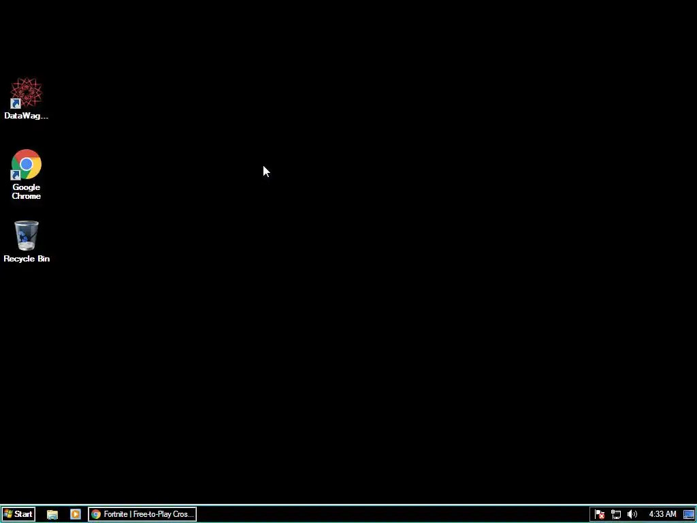This screenshot has width=697, height=523.
Task: Open Windows Explorer from the taskbar
Action: click(x=52, y=514)
